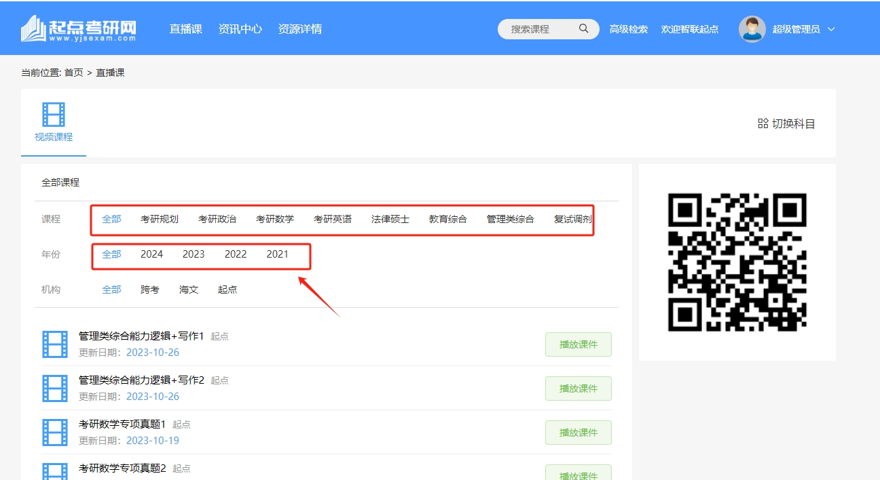Go to 资源详情 in top navigation
Viewport: 880px width, 480px height.
(299, 29)
